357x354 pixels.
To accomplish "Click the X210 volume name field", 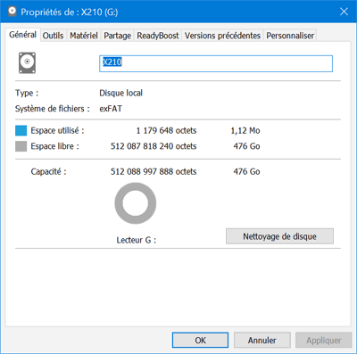I will pos(216,63).
